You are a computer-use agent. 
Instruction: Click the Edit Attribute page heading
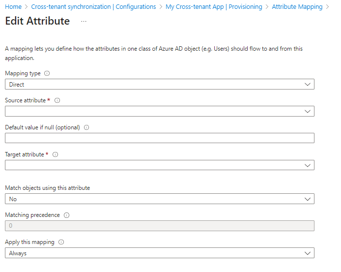point(37,21)
